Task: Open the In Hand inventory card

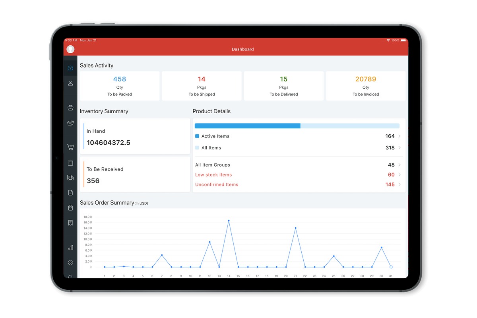Action: [x=135, y=136]
